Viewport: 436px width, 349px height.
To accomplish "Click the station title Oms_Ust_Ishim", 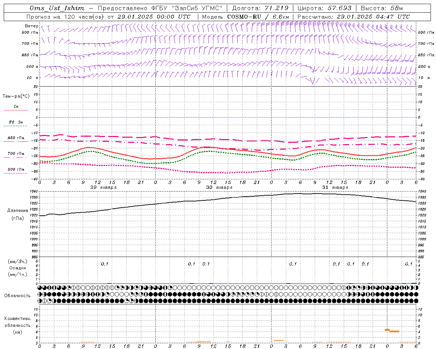I will [57, 8].
